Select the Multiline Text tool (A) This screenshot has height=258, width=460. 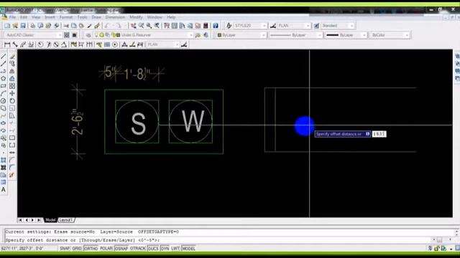click(3, 189)
